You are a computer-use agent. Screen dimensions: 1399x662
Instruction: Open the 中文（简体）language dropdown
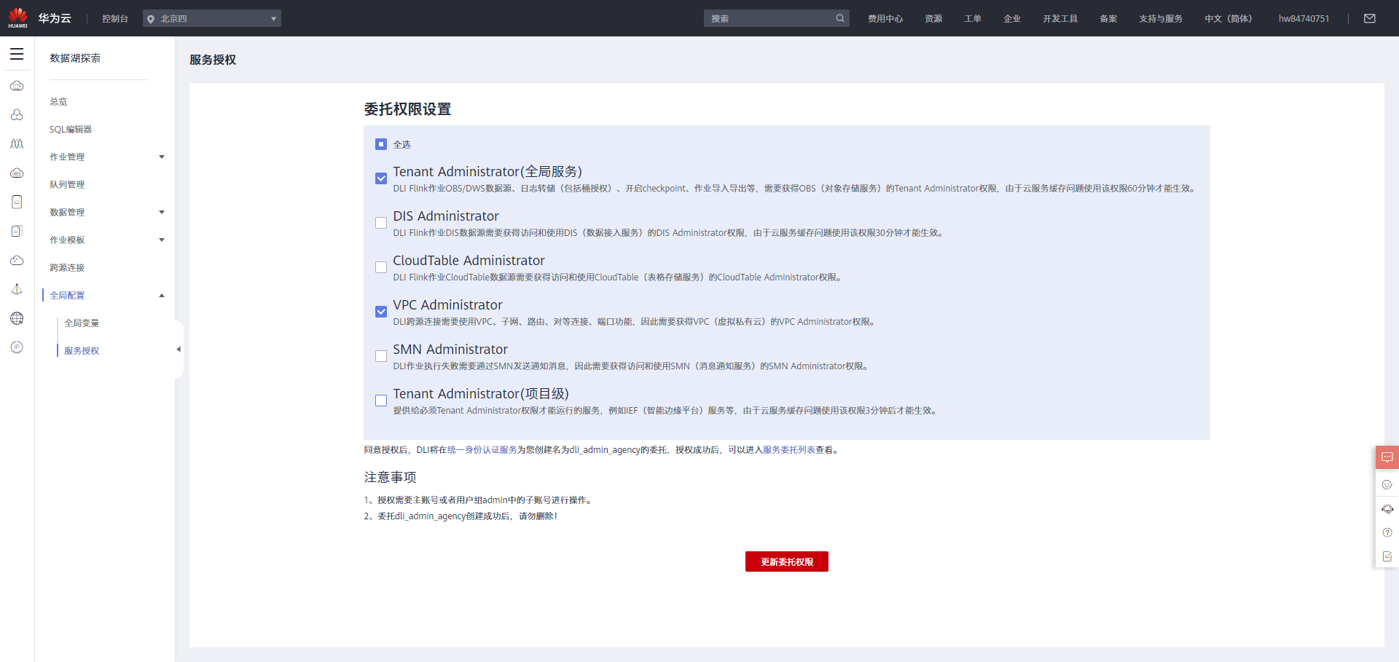pos(1228,19)
